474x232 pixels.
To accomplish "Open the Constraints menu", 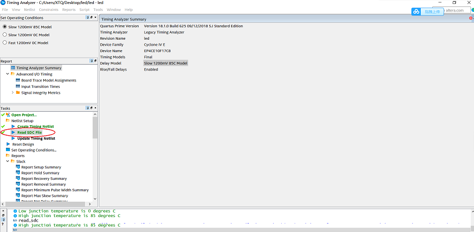I will pyautogui.click(x=49, y=9).
